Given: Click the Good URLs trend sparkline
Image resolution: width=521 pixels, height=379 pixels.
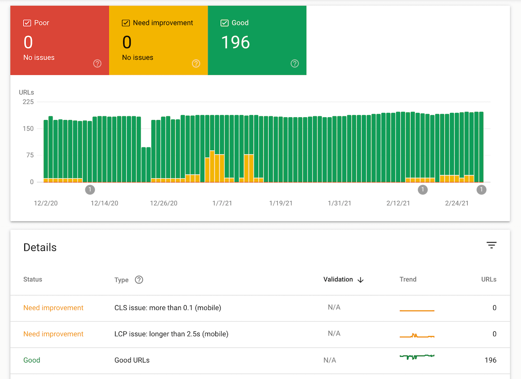Looking at the screenshot, I should click(417, 357).
